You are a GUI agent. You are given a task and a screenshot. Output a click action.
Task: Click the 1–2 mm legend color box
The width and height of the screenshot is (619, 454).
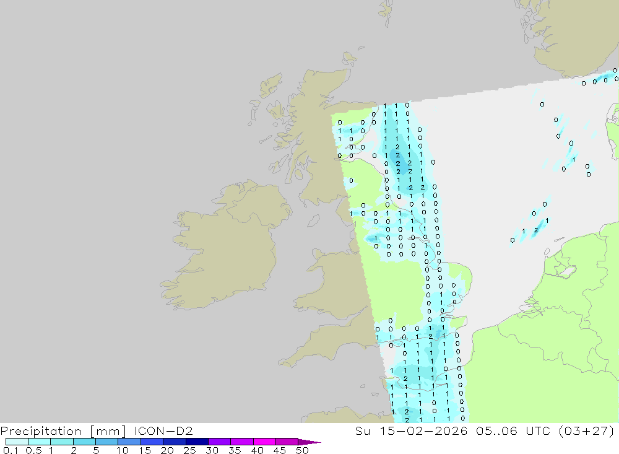[x=61, y=442]
